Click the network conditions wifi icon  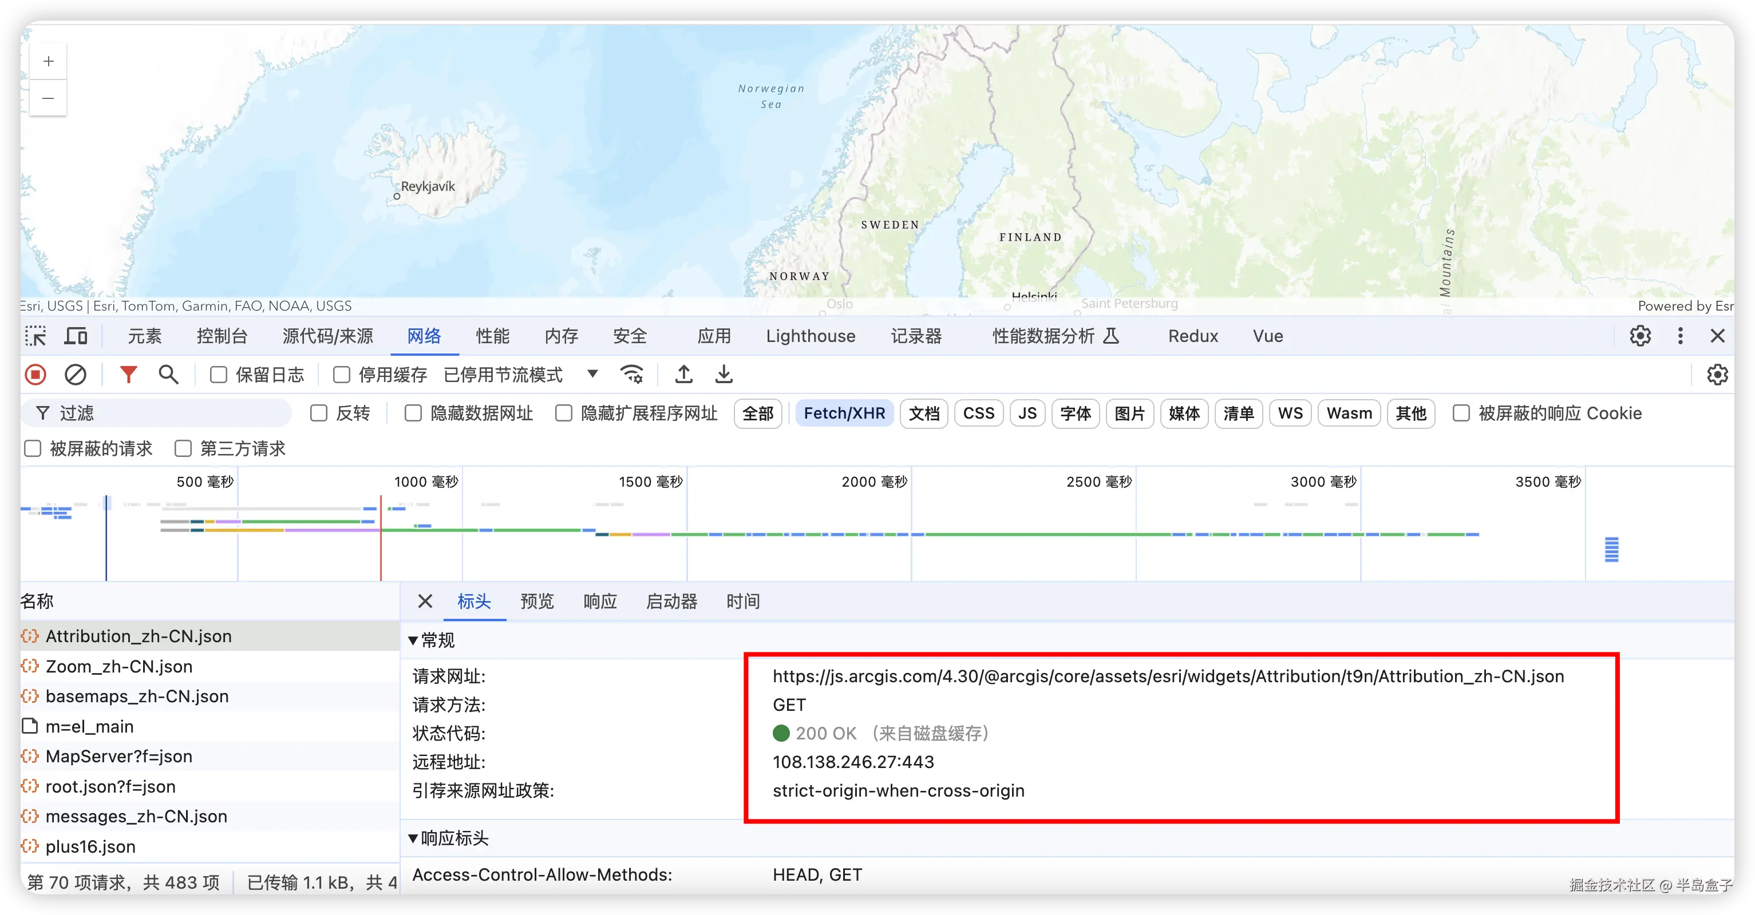[x=631, y=375]
